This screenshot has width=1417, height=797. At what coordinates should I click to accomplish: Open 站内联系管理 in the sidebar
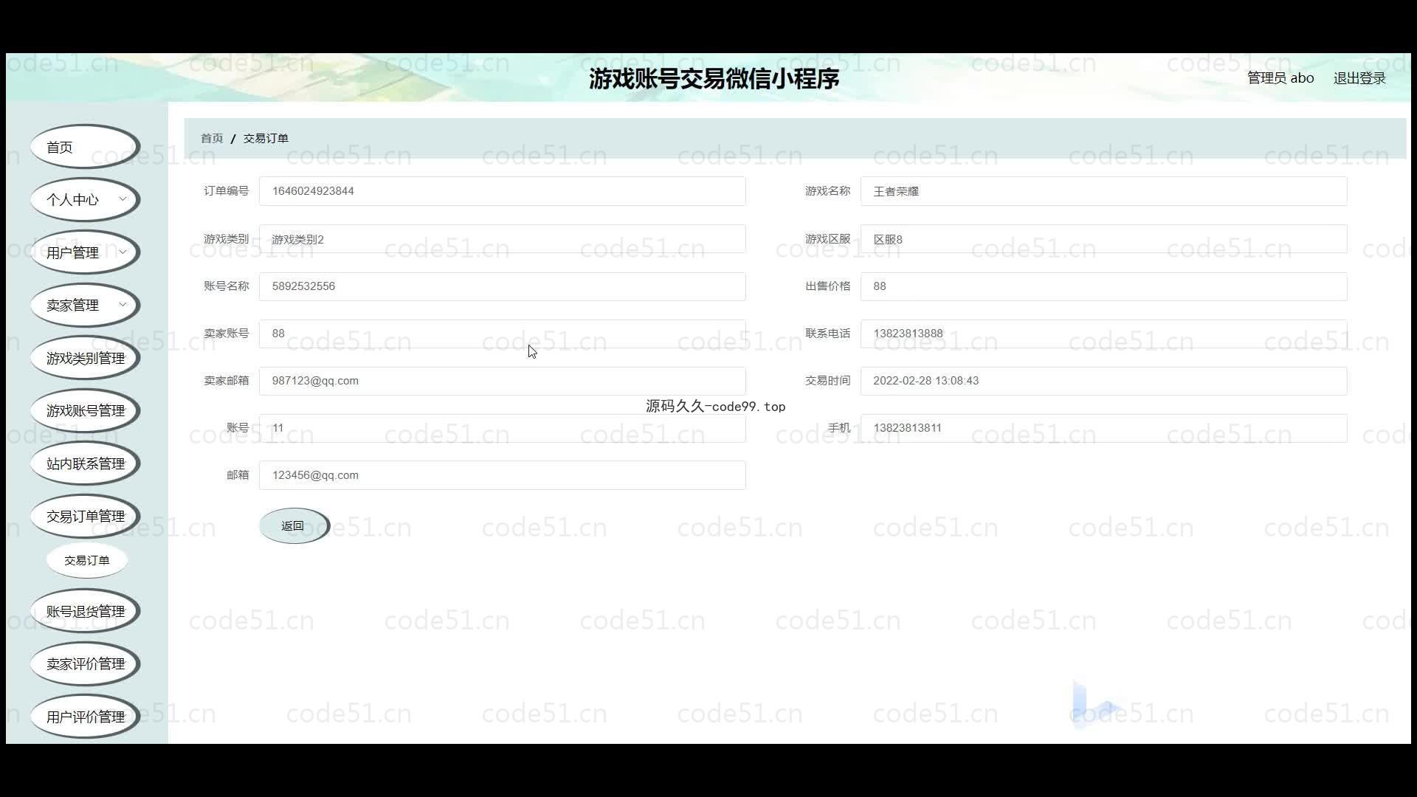tap(85, 463)
